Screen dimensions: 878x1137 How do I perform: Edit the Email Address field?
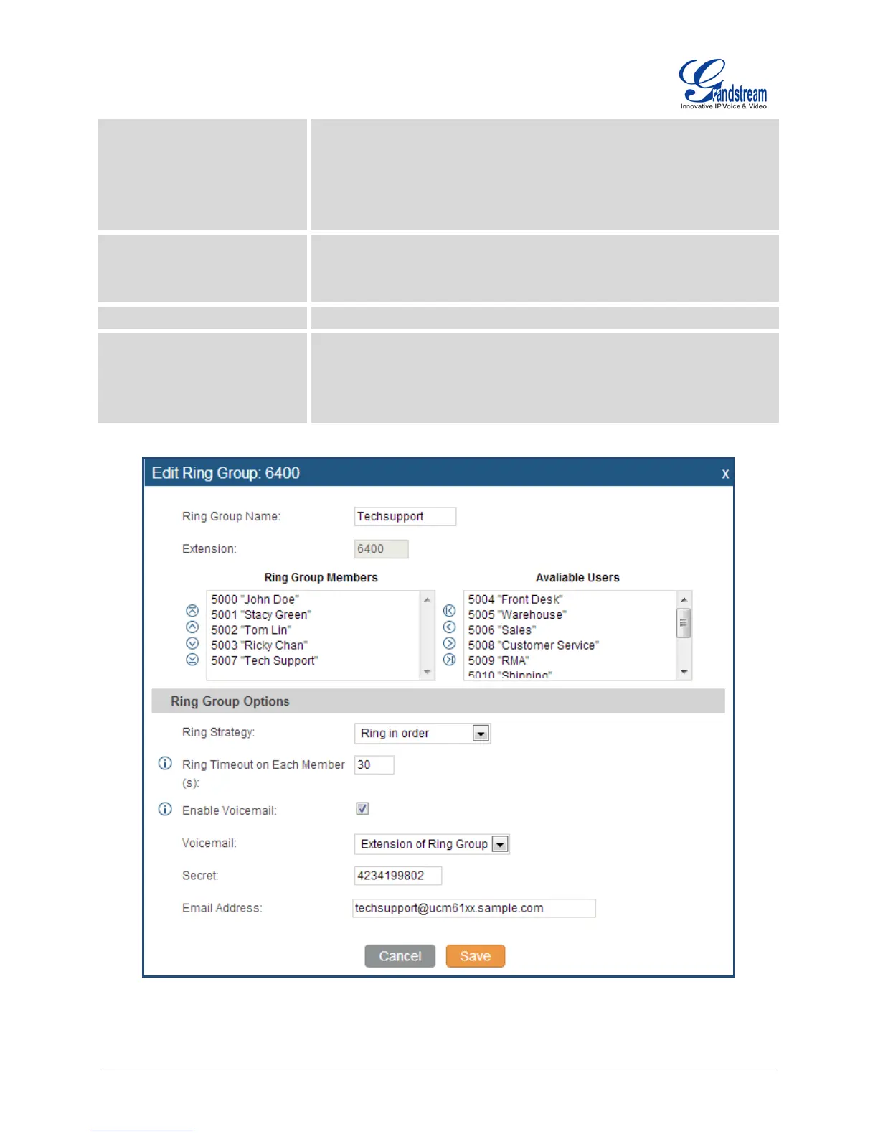click(474, 908)
